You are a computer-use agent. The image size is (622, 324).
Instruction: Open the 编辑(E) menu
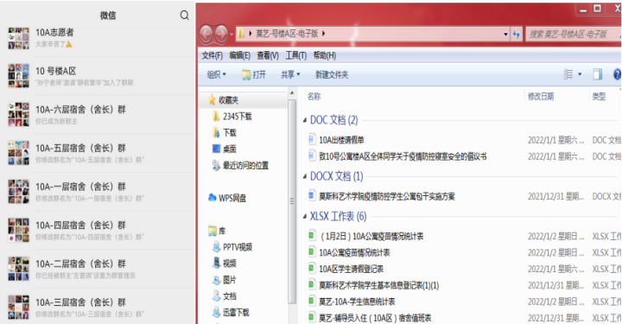click(240, 55)
